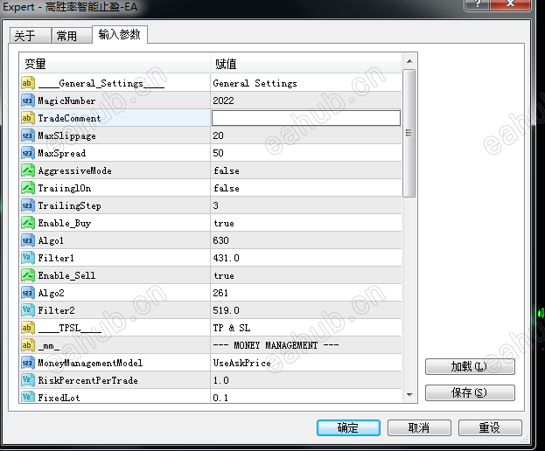Click the string icon beside TradeComment

pos(28,118)
